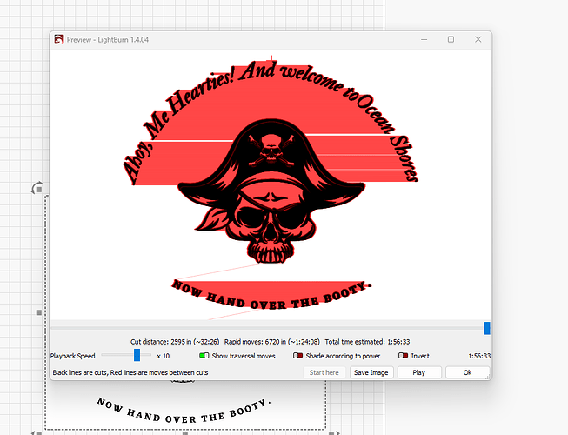568x435 pixels.
Task: Click the left-middle selection handle in workspace
Action: (x=39, y=312)
